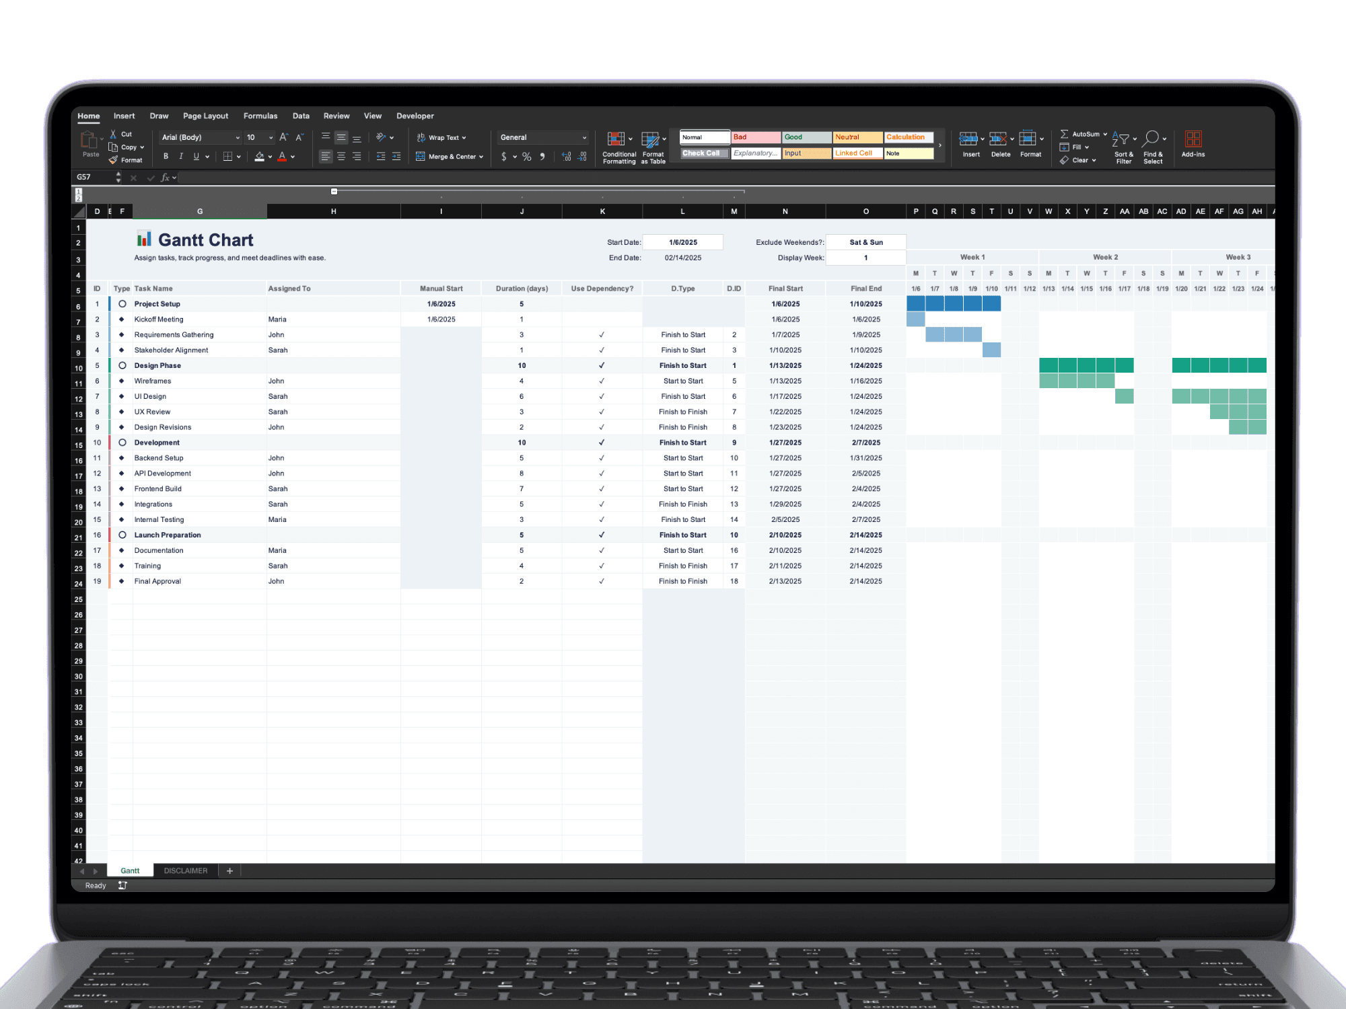This screenshot has width=1346, height=1009.
Task: Toggle Middle Align for cells
Action: 341,137
